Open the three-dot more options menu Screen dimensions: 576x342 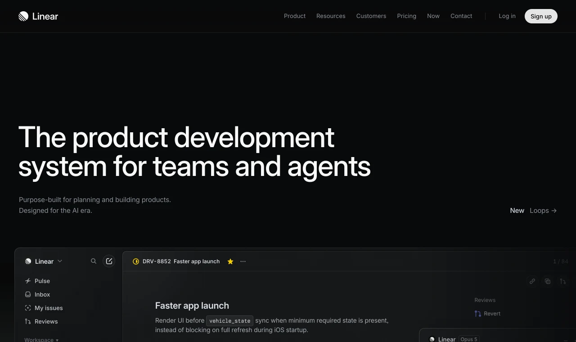243,261
